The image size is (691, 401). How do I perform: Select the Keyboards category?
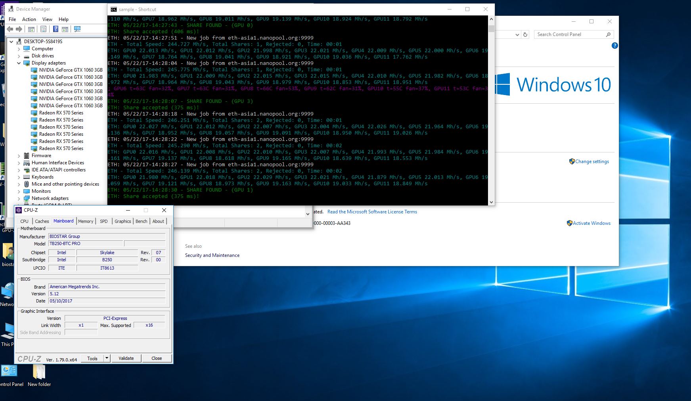42,177
